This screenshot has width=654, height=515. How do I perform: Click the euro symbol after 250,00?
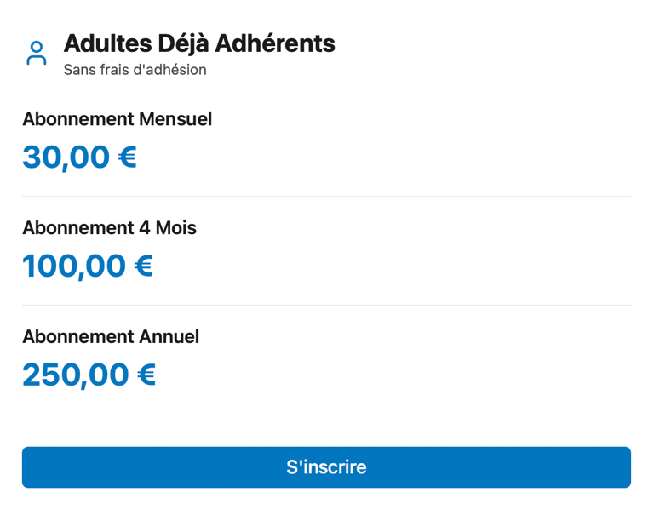[147, 375]
